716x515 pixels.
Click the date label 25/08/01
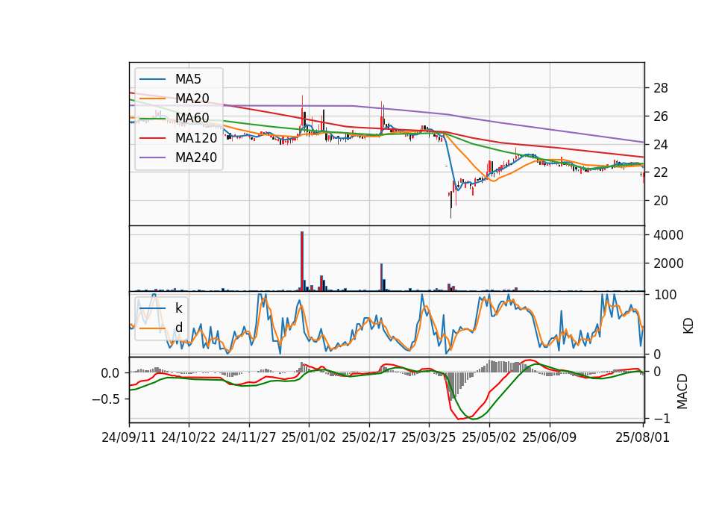pyautogui.click(x=643, y=438)
